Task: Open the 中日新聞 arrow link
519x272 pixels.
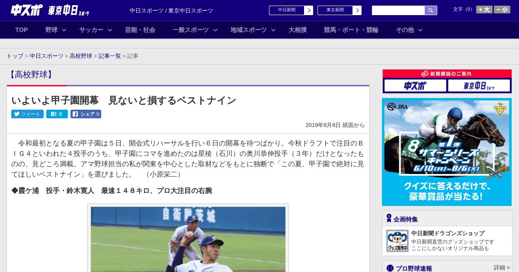Action: (x=291, y=10)
